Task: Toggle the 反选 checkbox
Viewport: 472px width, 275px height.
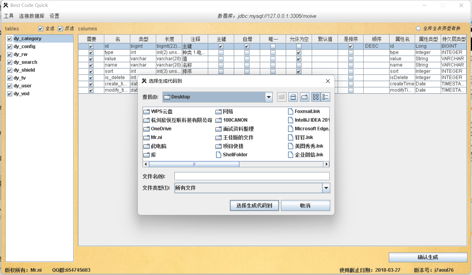Action: [60, 29]
